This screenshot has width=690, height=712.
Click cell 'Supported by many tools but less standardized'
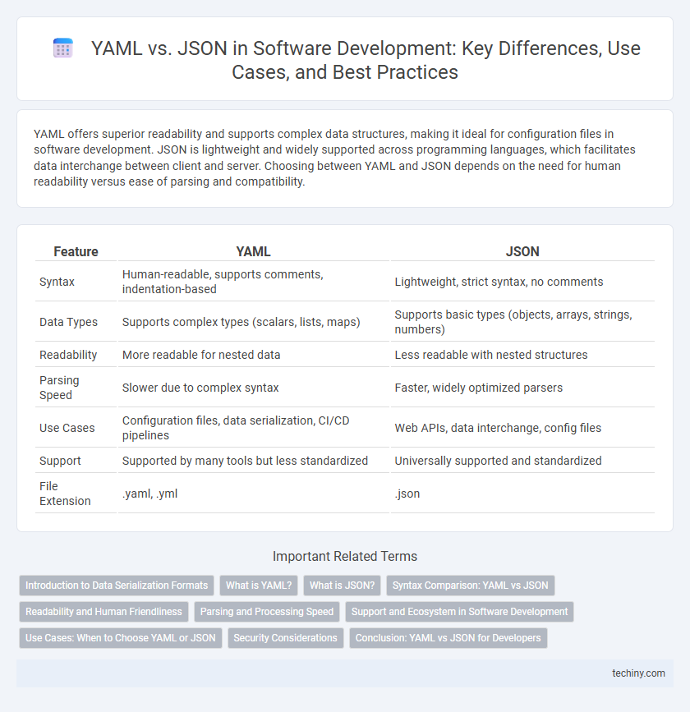pyautogui.click(x=254, y=461)
